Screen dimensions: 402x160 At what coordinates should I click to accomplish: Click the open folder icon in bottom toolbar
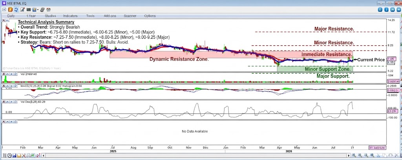pyautogui.click(x=19, y=155)
